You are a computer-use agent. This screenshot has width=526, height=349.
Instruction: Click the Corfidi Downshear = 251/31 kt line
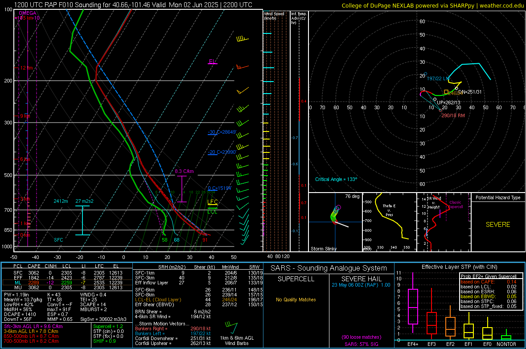coord(173,338)
